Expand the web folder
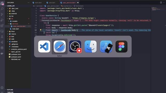 [13, 39]
